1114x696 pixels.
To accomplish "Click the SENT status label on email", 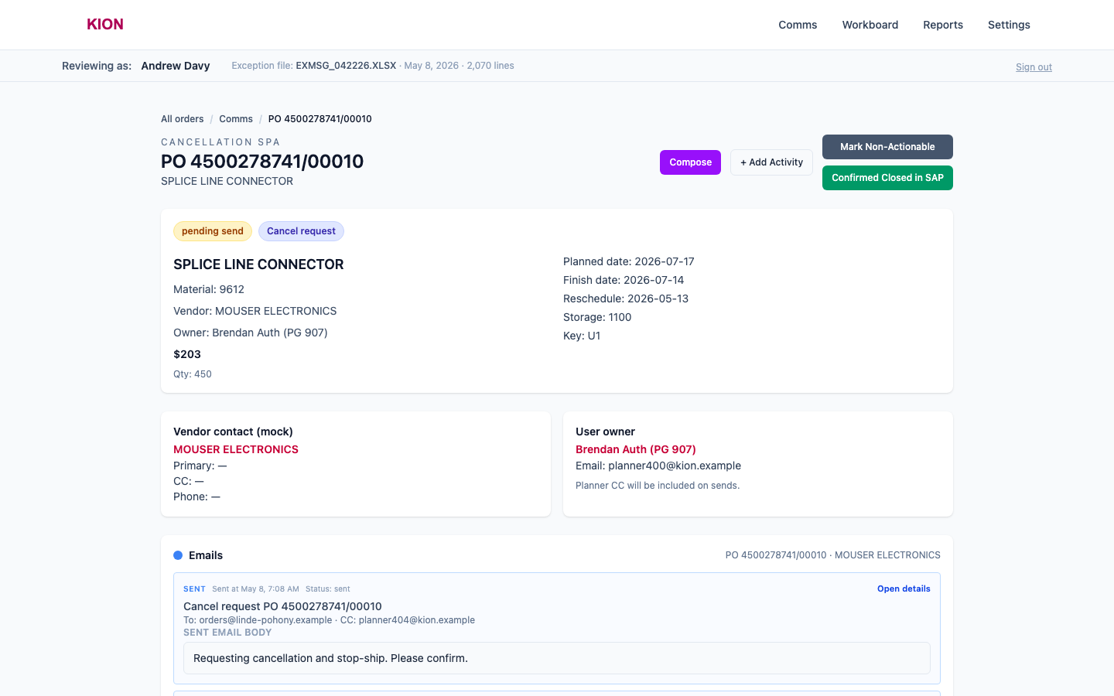I will click(x=194, y=589).
